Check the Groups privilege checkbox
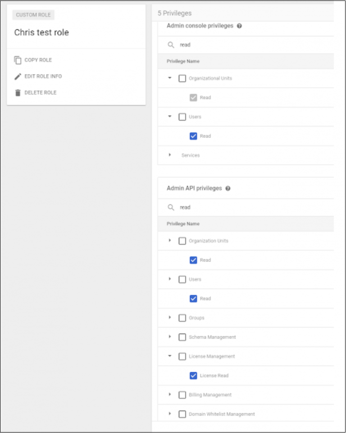The image size is (346, 433). pyautogui.click(x=182, y=317)
